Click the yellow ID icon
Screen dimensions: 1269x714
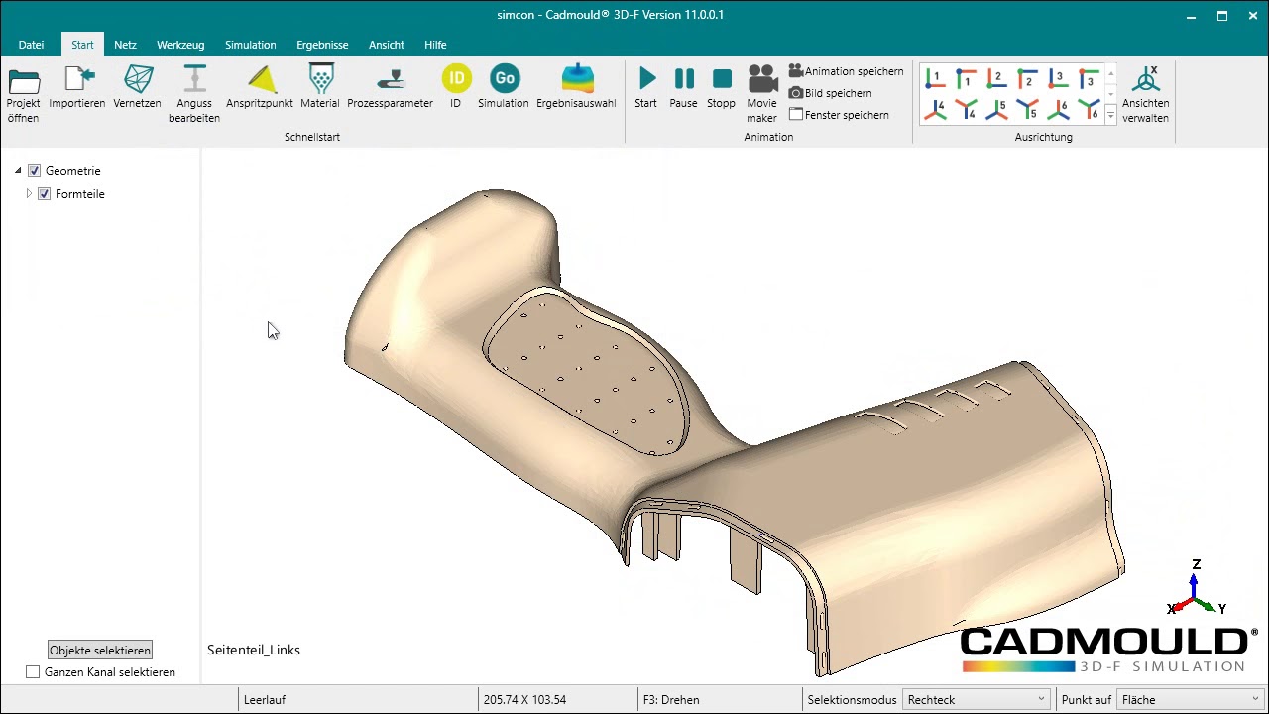[456, 78]
